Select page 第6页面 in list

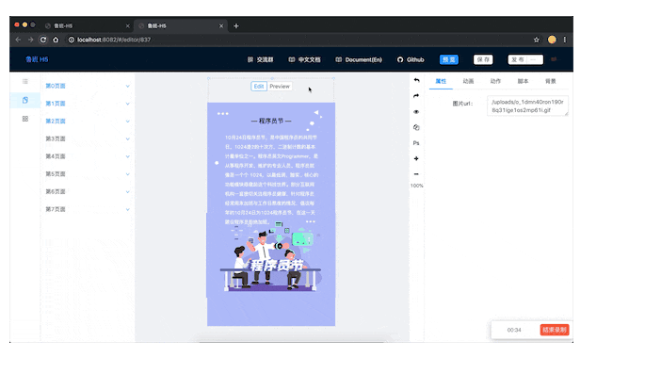[x=56, y=192]
